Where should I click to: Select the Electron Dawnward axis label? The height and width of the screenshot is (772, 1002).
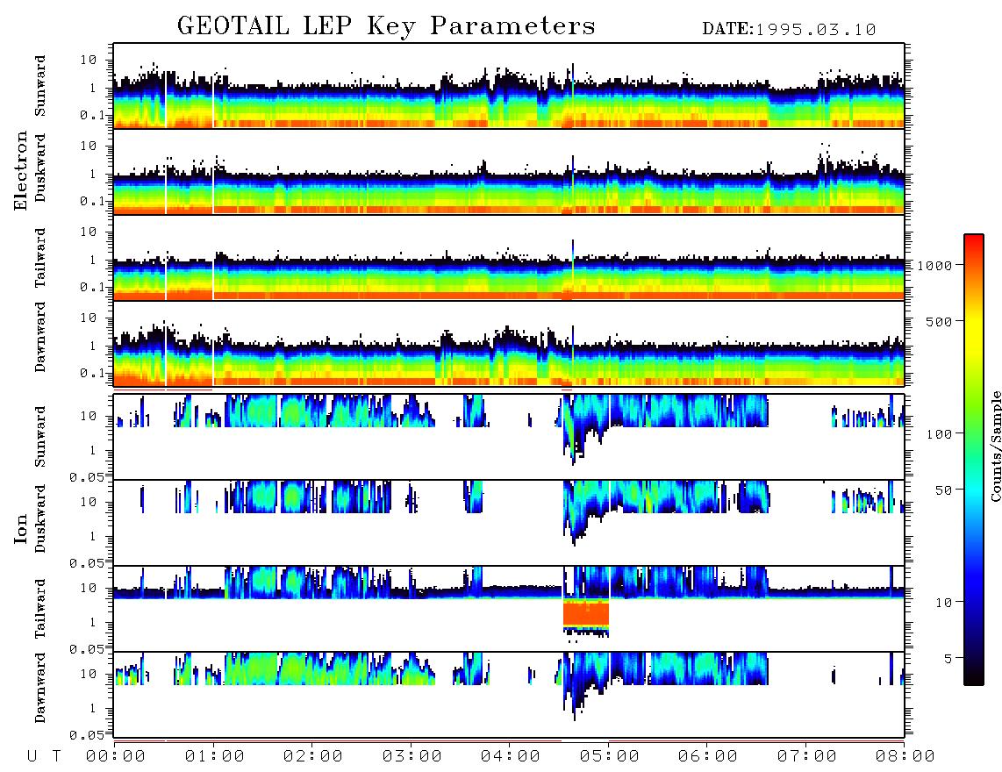pyautogui.click(x=40, y=337)
